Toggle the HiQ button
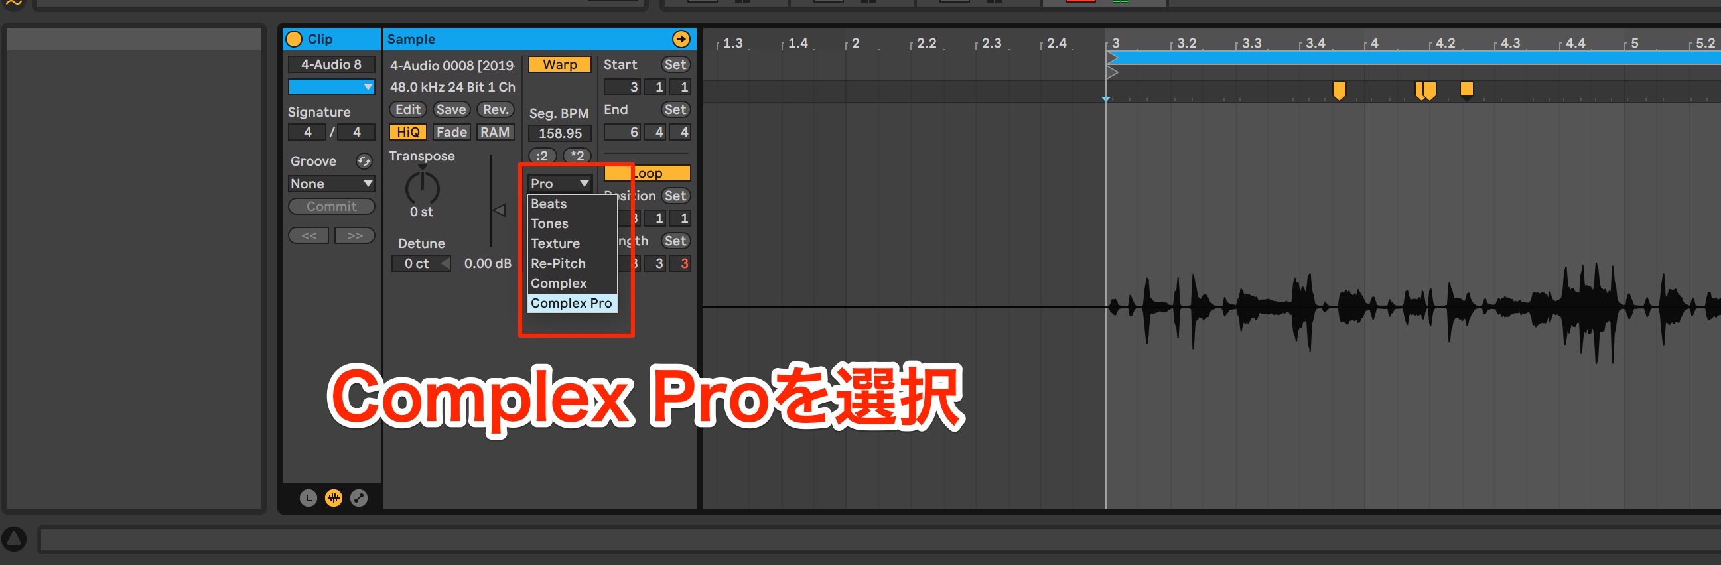The width and height of the screenshot is (1721, 565). click(x=408, y=132)
